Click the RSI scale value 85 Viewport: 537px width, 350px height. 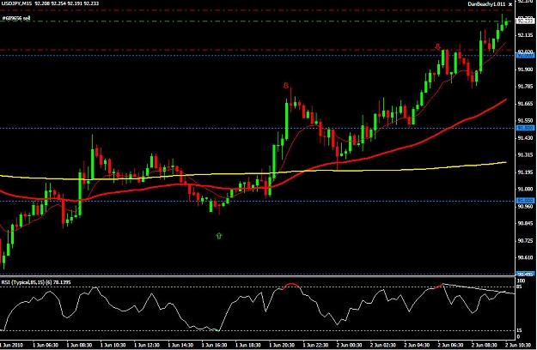point(519,287)
